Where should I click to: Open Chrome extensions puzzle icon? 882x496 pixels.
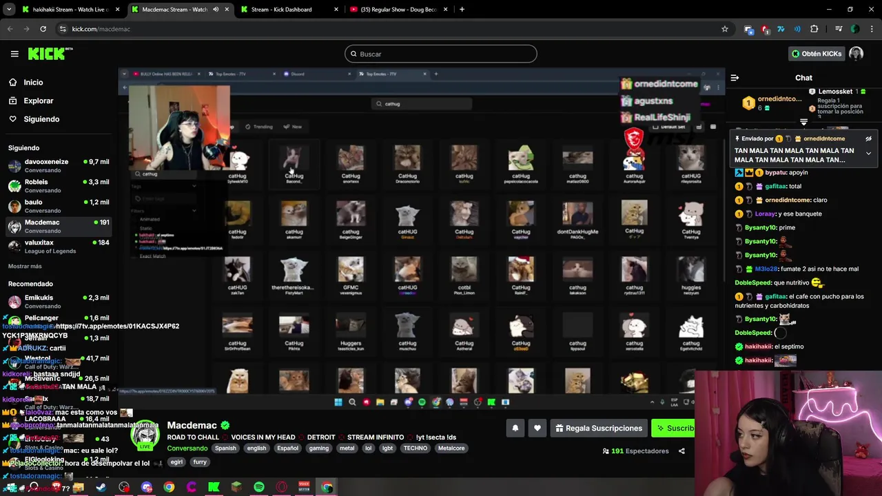coord(814,29)
